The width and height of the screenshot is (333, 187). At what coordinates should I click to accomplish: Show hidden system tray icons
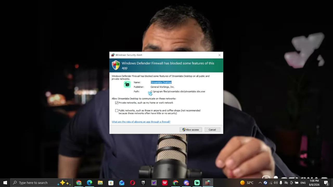260,183
